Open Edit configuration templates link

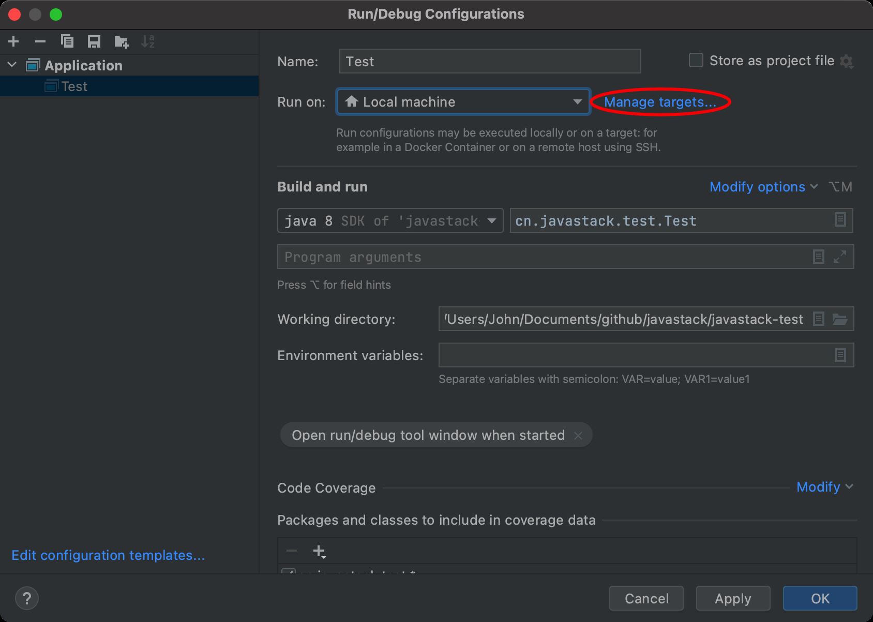pos(108,555)
